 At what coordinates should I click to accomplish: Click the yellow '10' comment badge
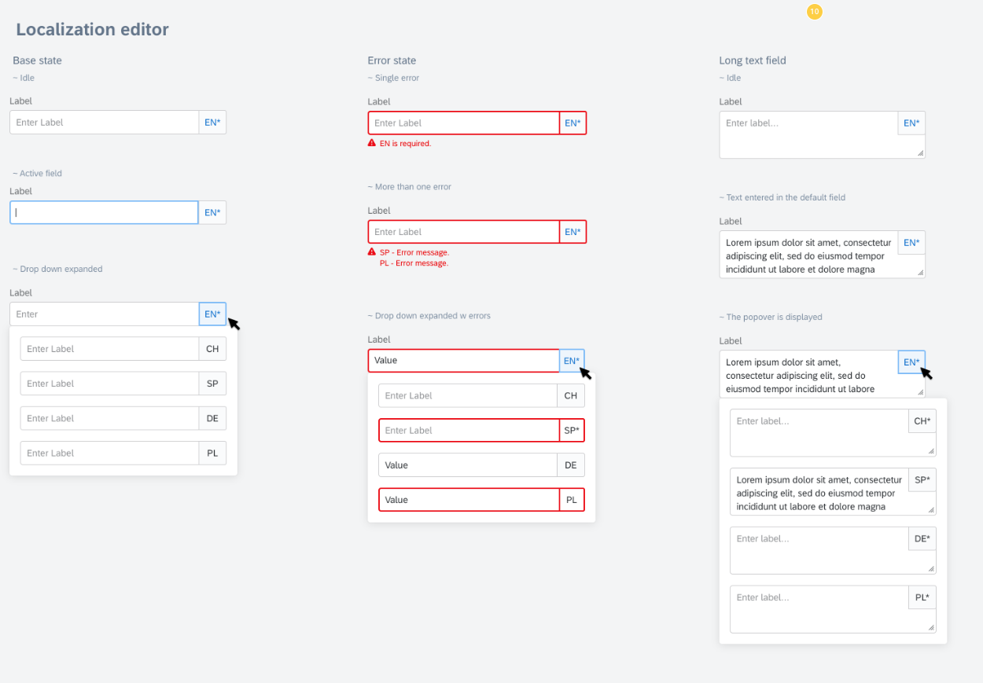(x=814, y=12)
